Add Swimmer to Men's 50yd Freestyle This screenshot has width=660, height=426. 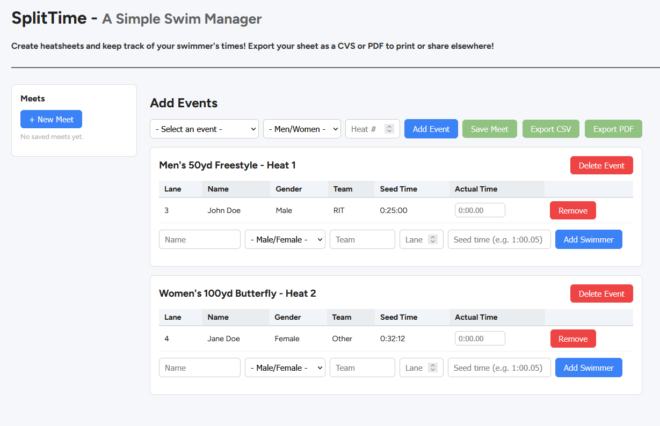(589, 239)
